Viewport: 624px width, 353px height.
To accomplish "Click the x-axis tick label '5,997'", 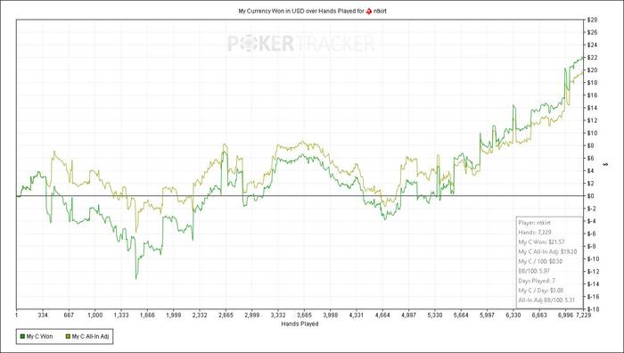I will 487,316.
